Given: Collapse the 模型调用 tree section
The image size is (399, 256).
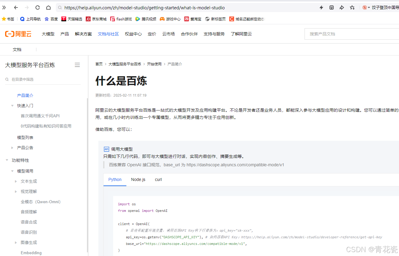Looking at the screenshot, I should click(x=12, y=171).
